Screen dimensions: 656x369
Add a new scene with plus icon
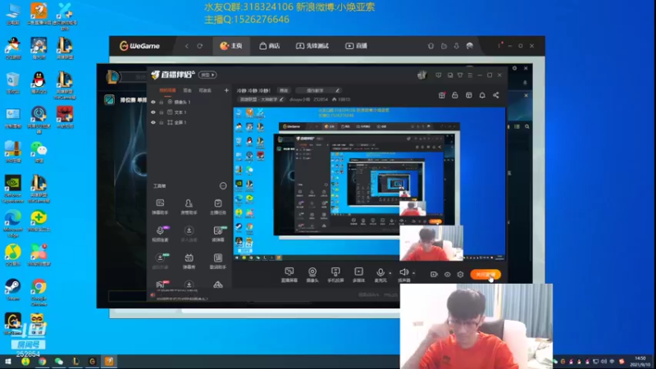tap(226, 90)
